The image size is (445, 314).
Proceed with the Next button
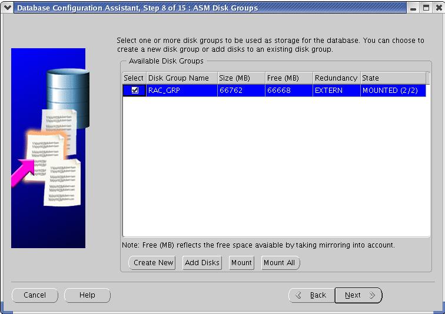(x=358, y=295)
